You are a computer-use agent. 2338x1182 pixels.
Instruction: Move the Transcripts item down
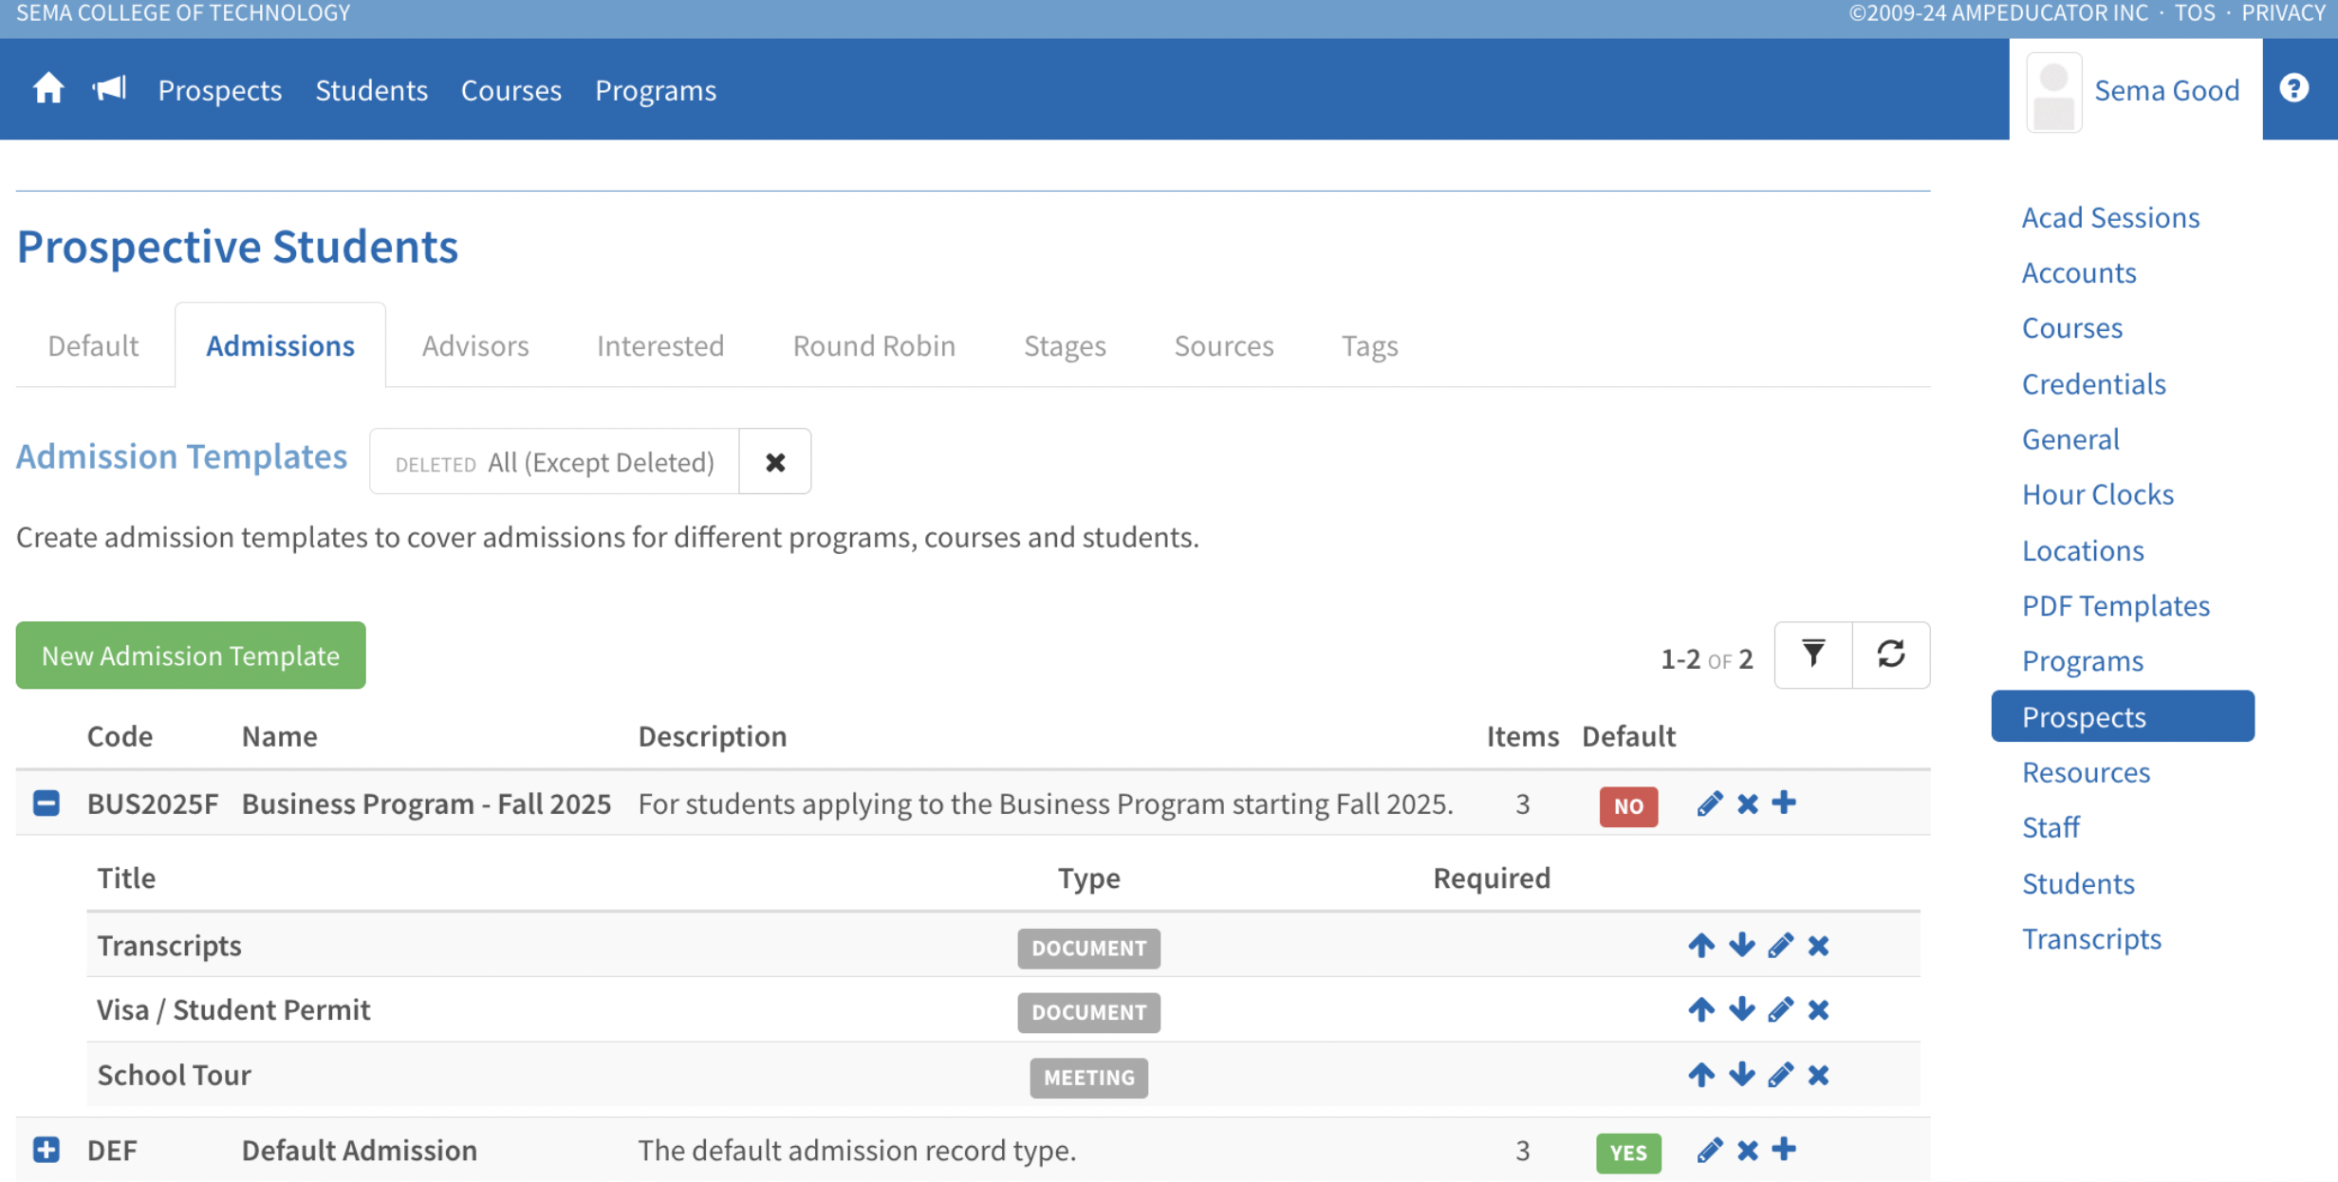(1741, 946)
